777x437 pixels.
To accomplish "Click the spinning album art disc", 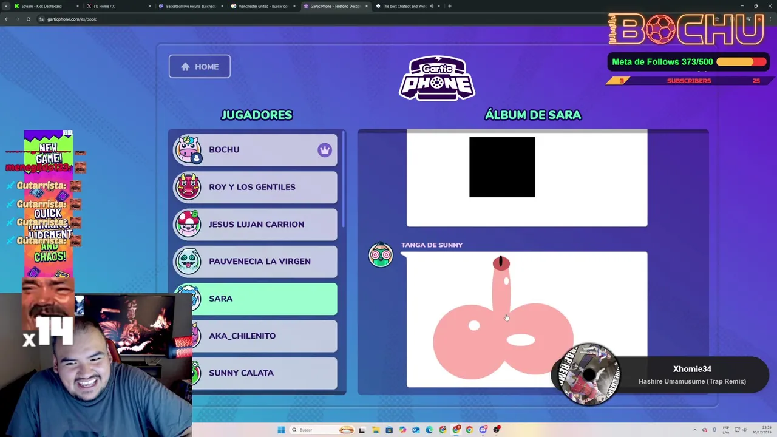I will point(589,373).
